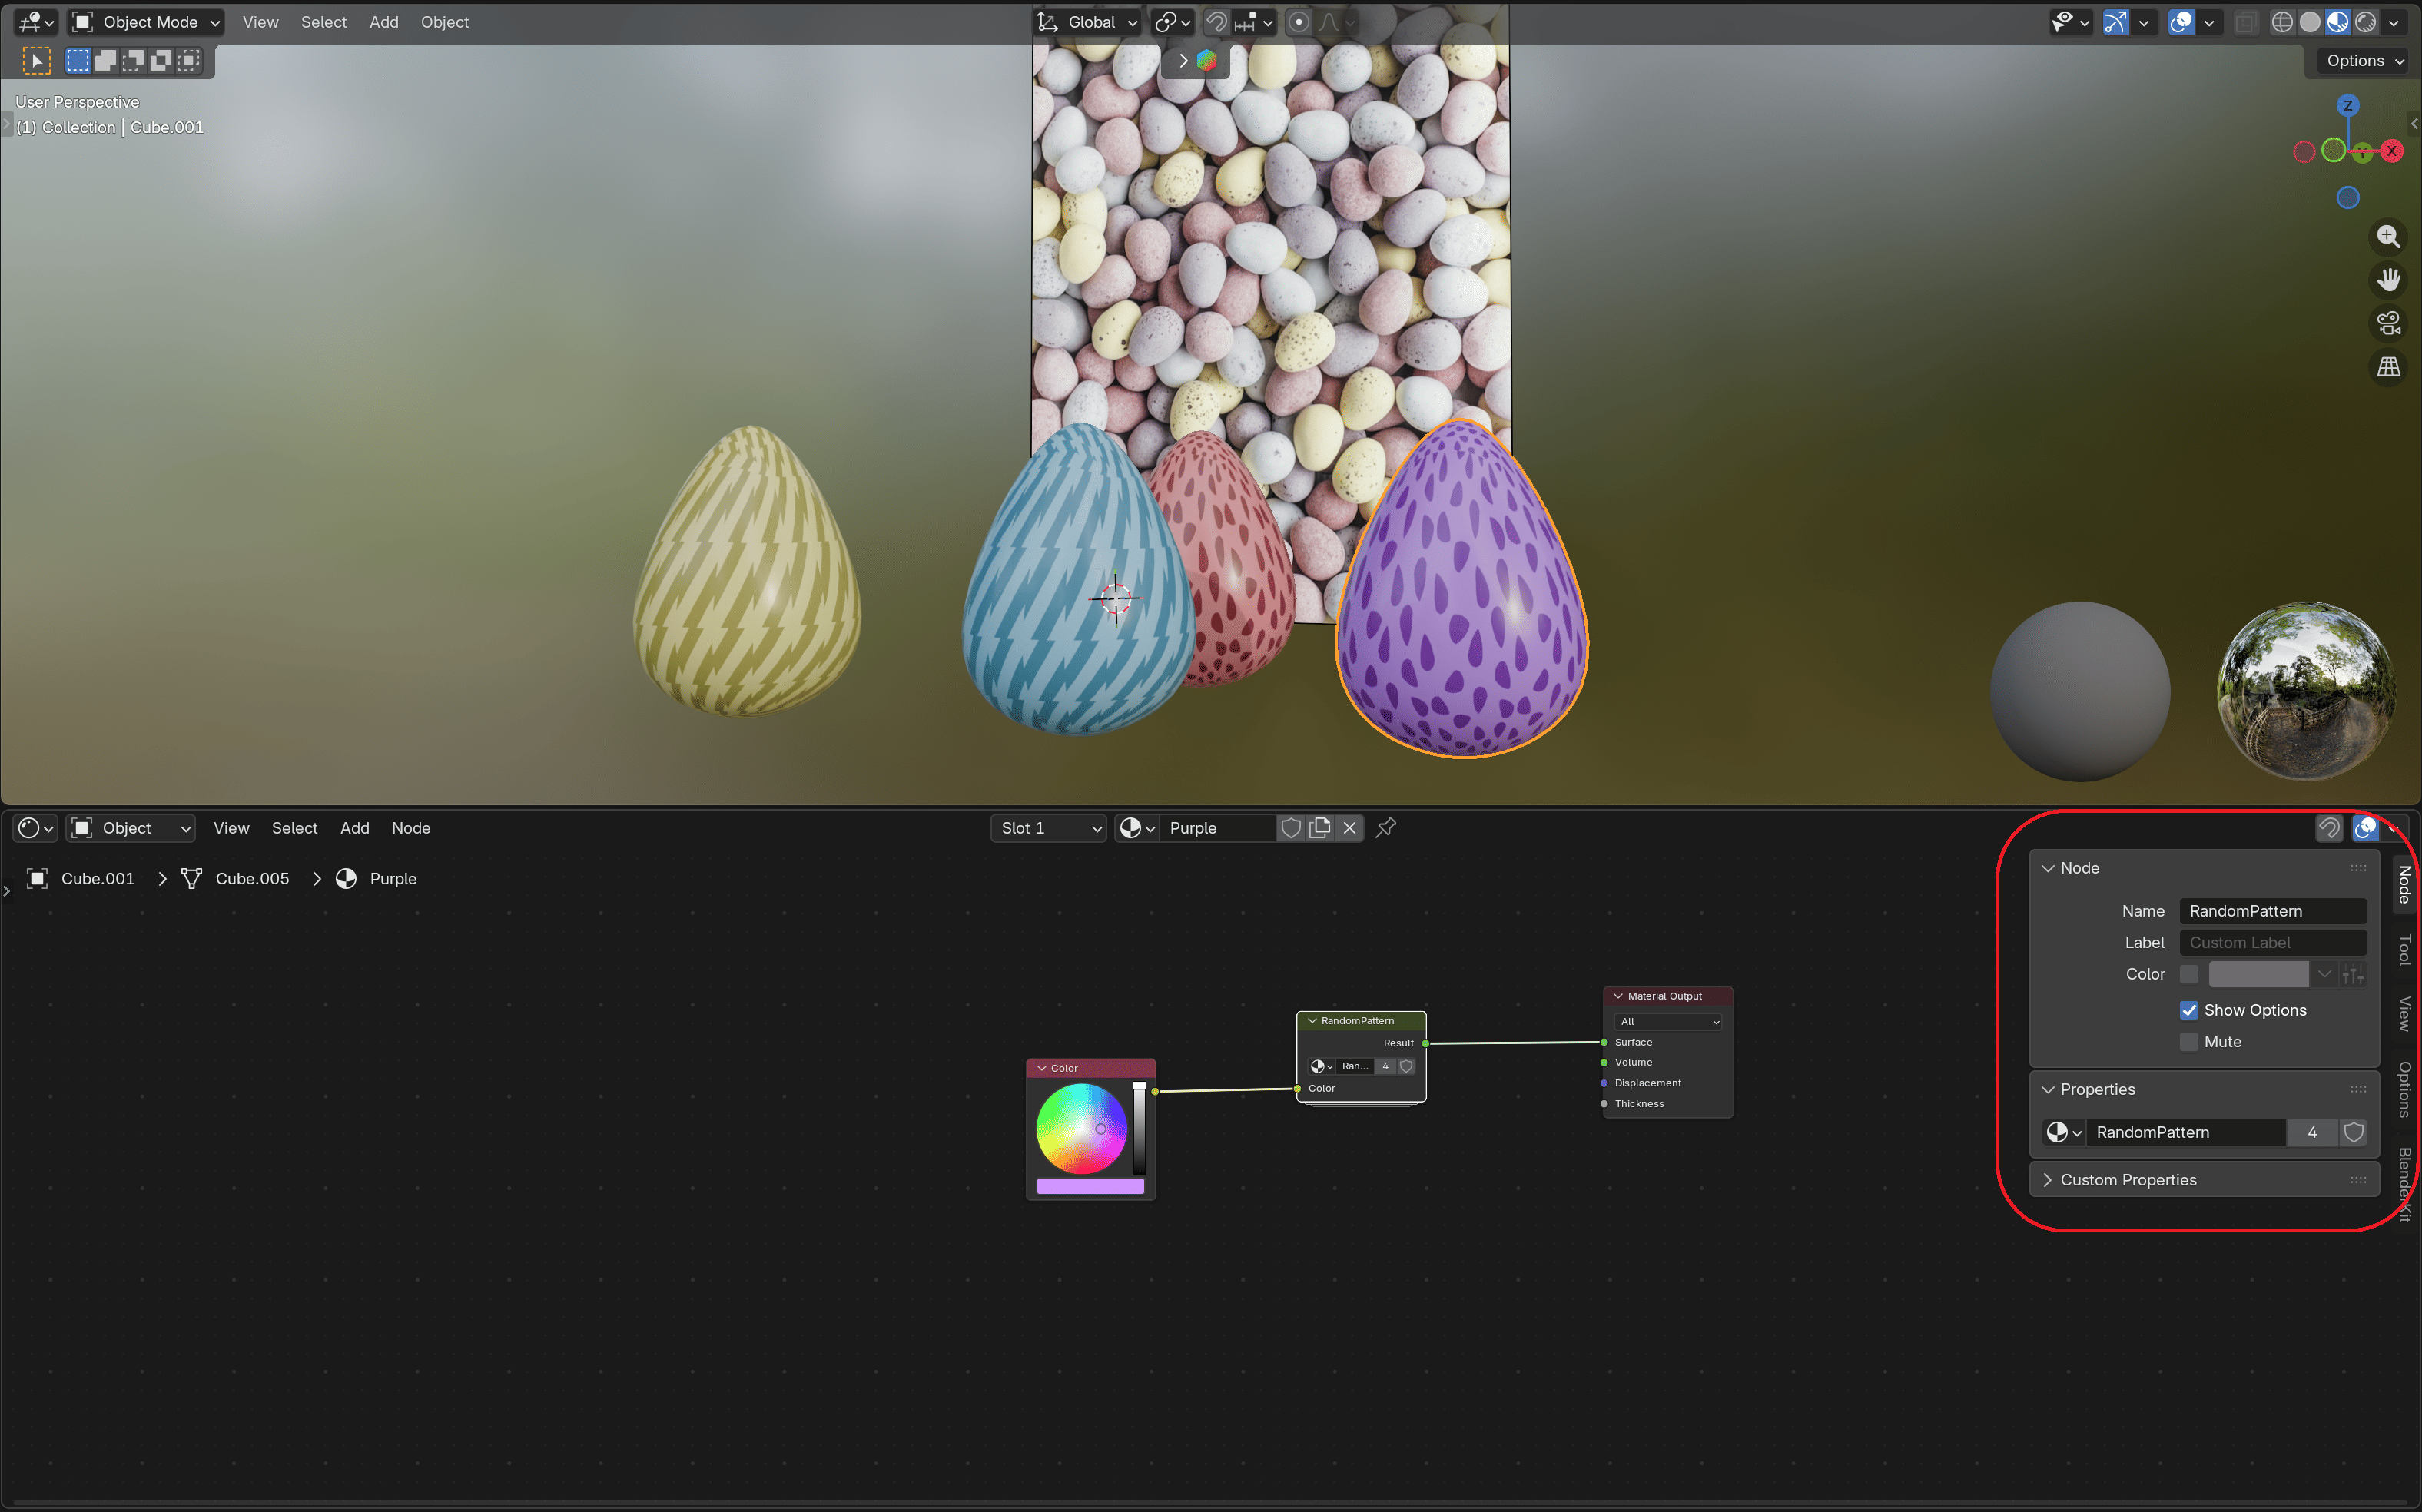
Task: Open the transform pivot point dropdown
Action: tap(1172, 22)
